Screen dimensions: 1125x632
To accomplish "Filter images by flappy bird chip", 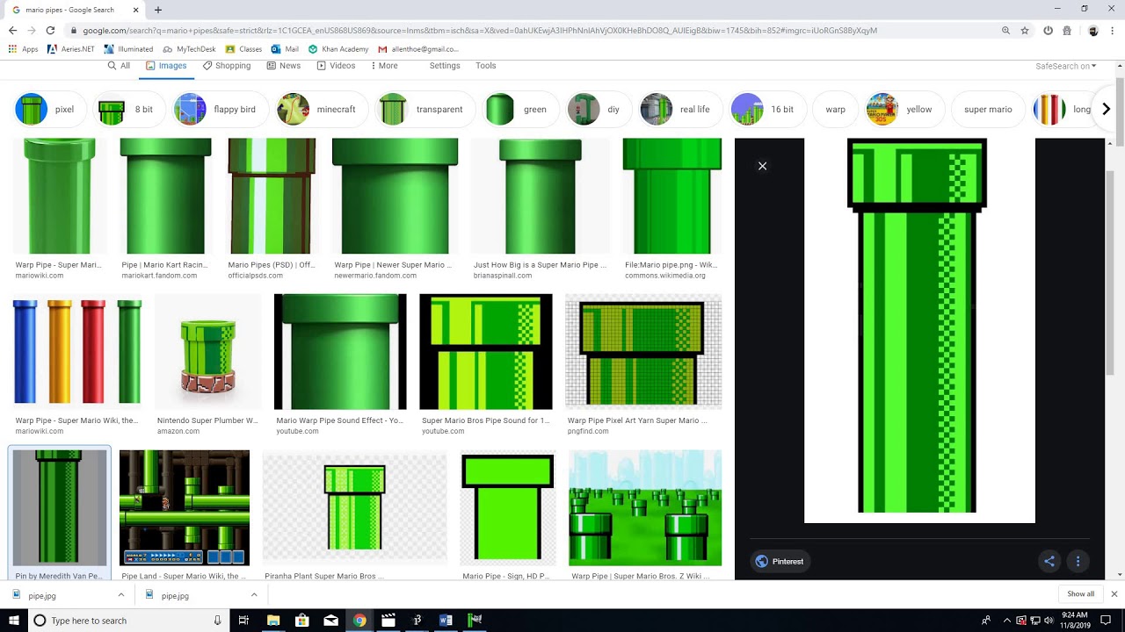I will pyautogui.click(x=220, y=110).
